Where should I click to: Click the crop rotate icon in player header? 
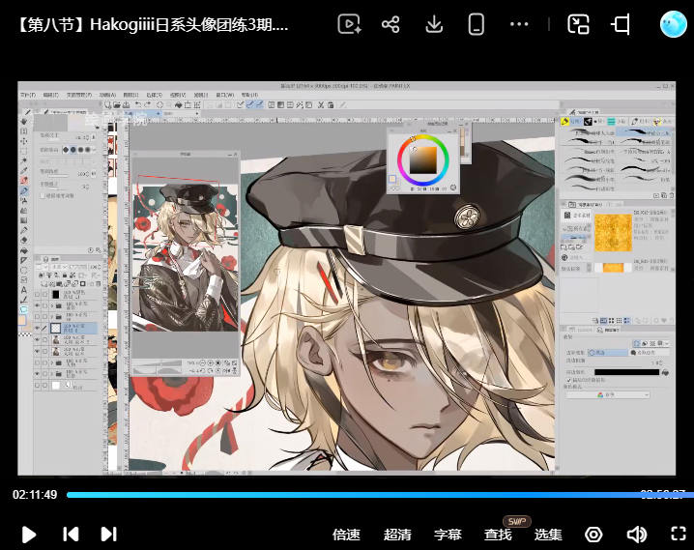pos(621,24)
